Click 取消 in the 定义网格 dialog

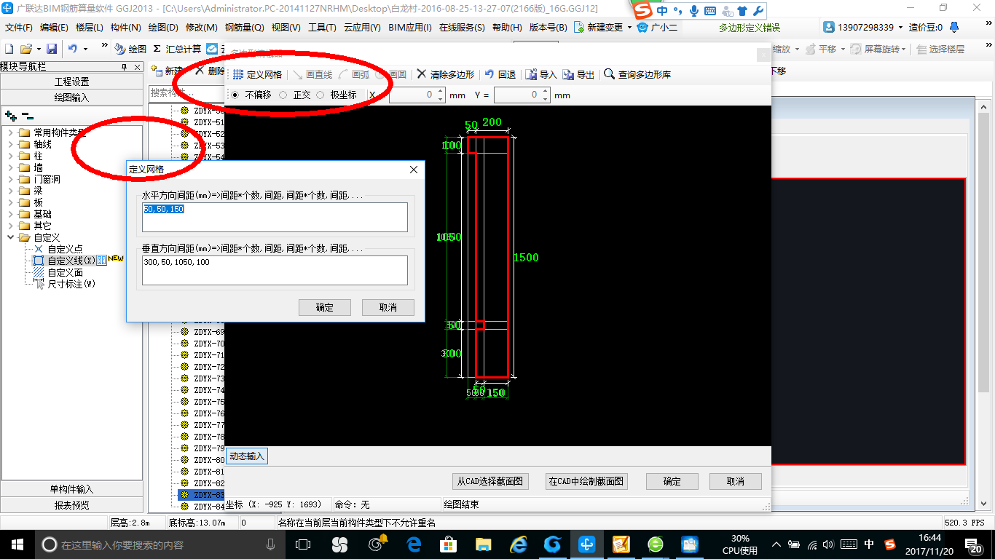pyautogui.click(x=388, y=307)
